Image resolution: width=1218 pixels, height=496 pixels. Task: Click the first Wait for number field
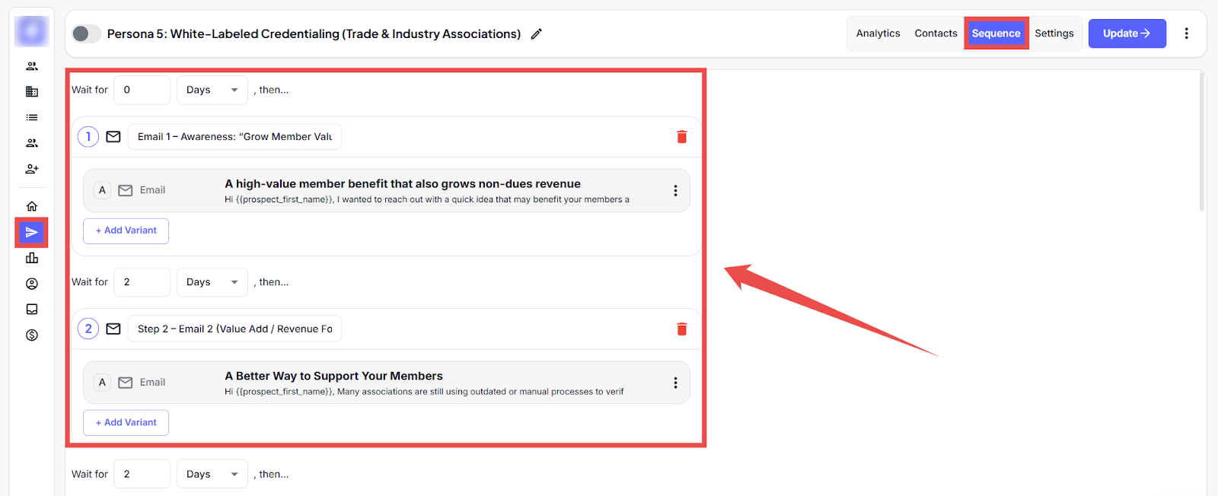[142, 90]
